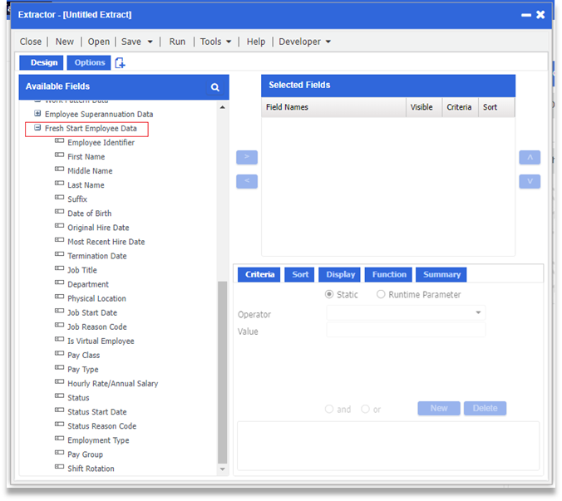Click the add field right-arrow button
562x501 pixels.
[x=247, y=157]
